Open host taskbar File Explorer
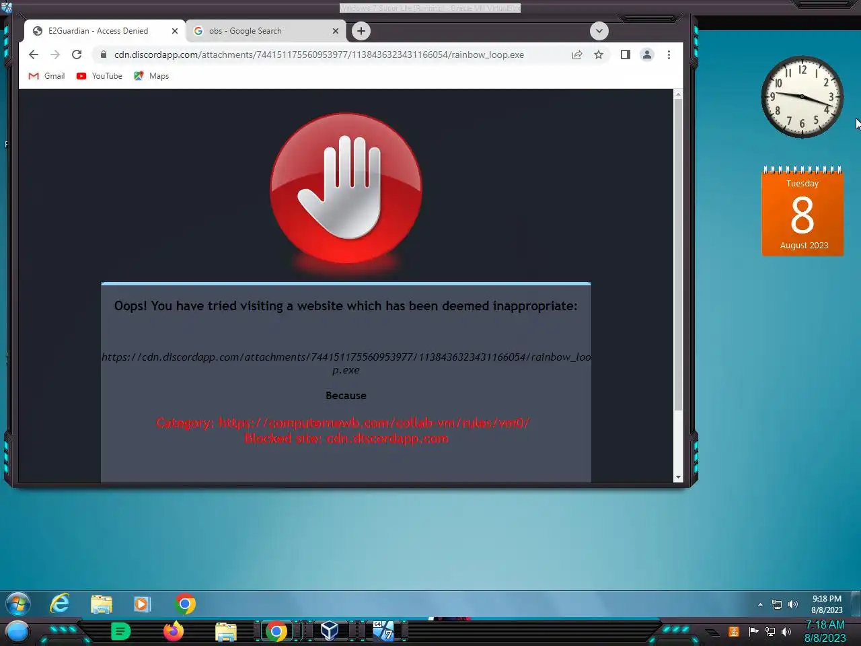The image size is (861, 646). (x=226, y=632)
